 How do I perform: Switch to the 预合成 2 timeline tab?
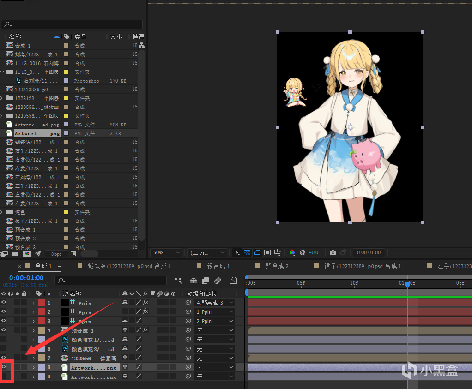click(x=277, y=266)
